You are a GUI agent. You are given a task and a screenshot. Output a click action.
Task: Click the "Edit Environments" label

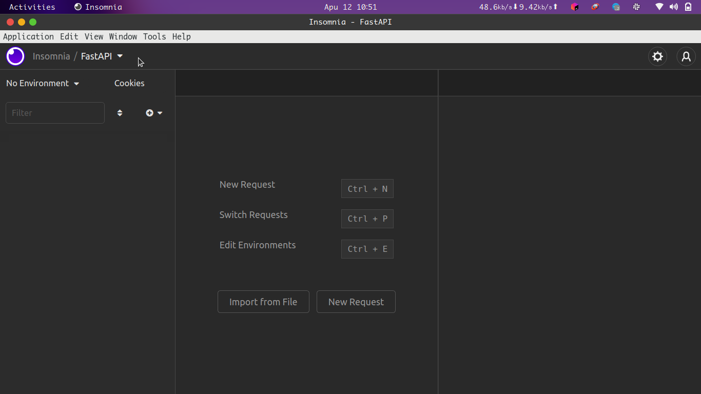coord(258,245)
